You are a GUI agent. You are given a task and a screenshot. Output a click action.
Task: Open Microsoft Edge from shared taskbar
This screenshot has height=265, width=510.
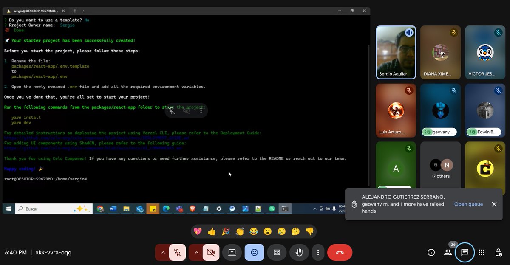pyautogui.click(x=166, y=209)
